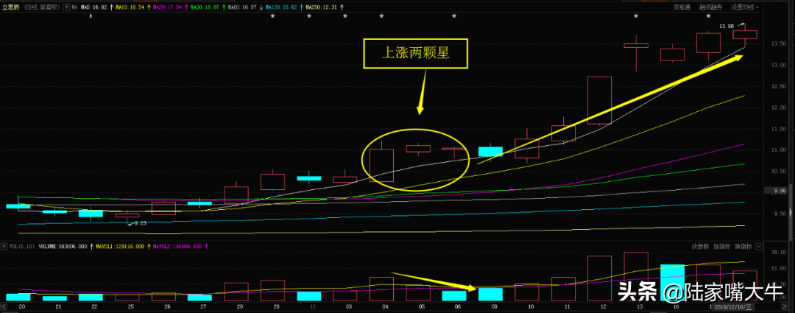Select the cyan volume bar for date 16
Screen dimensions: 795x313
click(x=672, y=283)
